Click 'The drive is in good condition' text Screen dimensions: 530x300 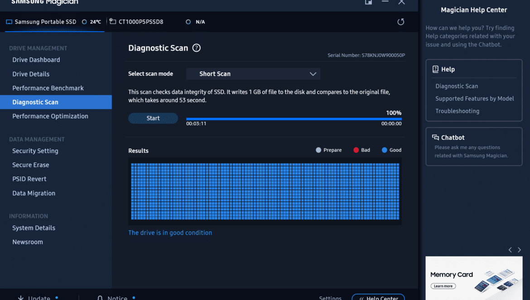[x=170, y=233]
